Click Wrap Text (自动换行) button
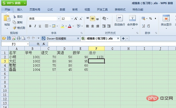 (119, 20)
